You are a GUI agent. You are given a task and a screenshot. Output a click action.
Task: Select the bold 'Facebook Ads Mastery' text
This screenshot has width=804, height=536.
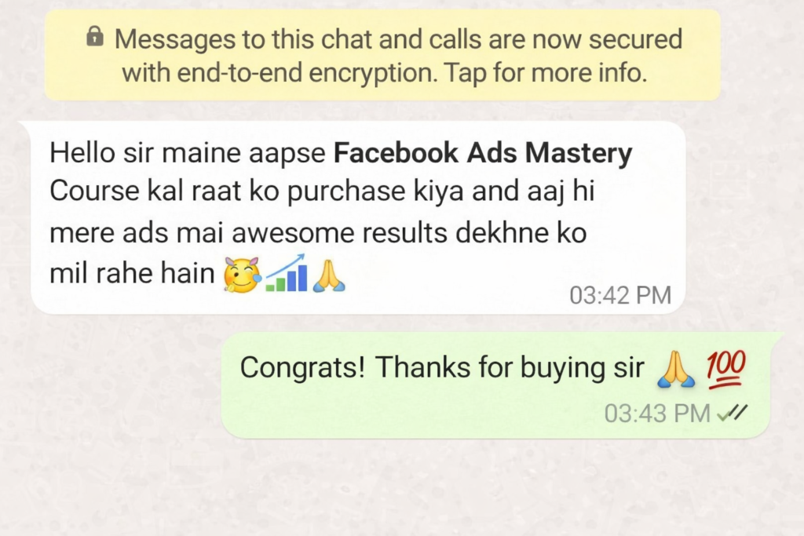pyautogui.click(x=483, y=153)
